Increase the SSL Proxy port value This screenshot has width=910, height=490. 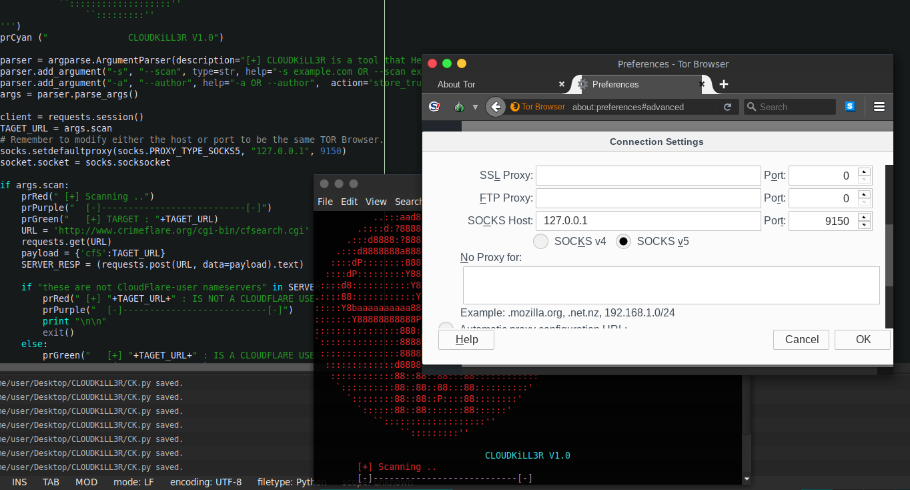[x=865, y=172]
